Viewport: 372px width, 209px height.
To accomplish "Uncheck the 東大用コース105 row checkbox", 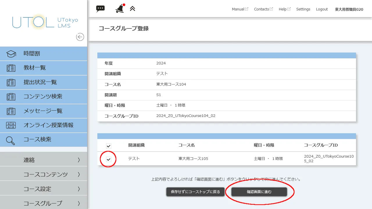I will (108, 158).
